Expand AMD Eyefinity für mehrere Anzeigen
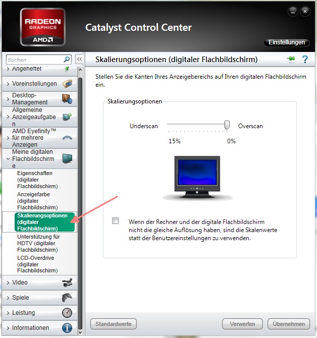 click(8, 138)
